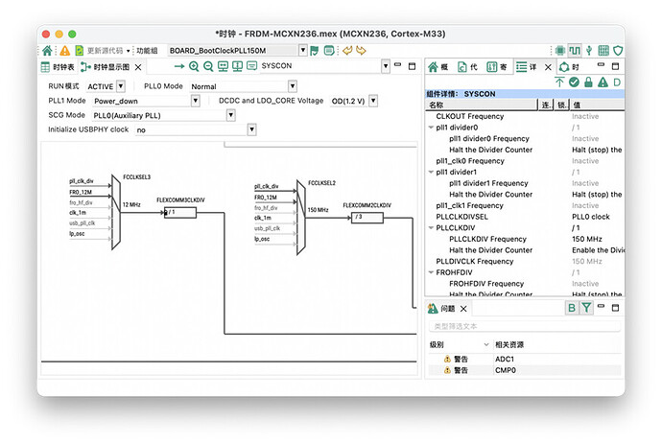Image resolution: width=662 pixels, height=444 pixels.
Task: Close the Details tab
Action: 548,67
